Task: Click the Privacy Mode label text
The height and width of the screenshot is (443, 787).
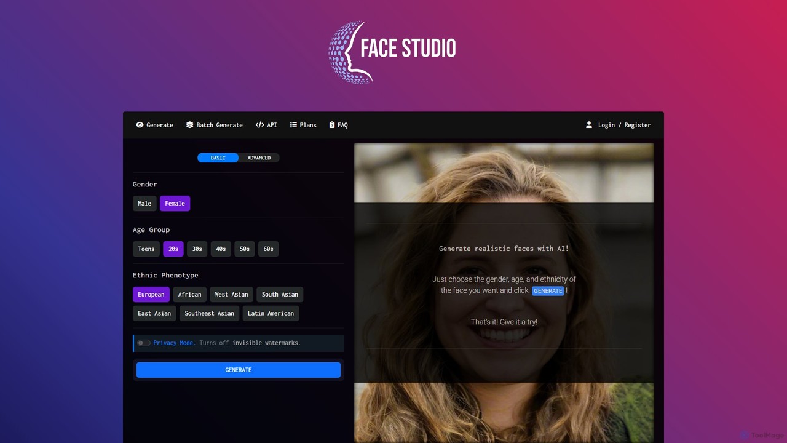Action: click(175, 343)
